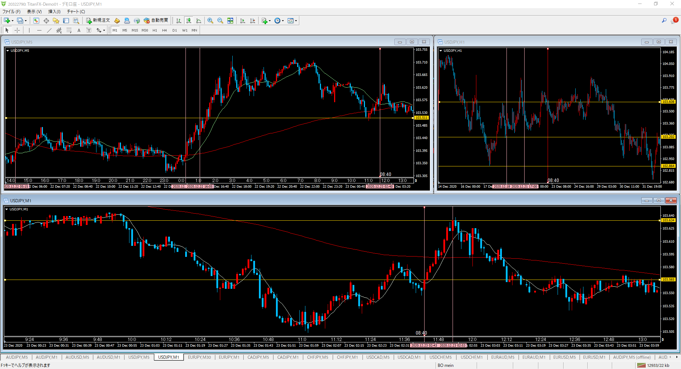
Task: Select the text label tool
Action: (79, 31)
